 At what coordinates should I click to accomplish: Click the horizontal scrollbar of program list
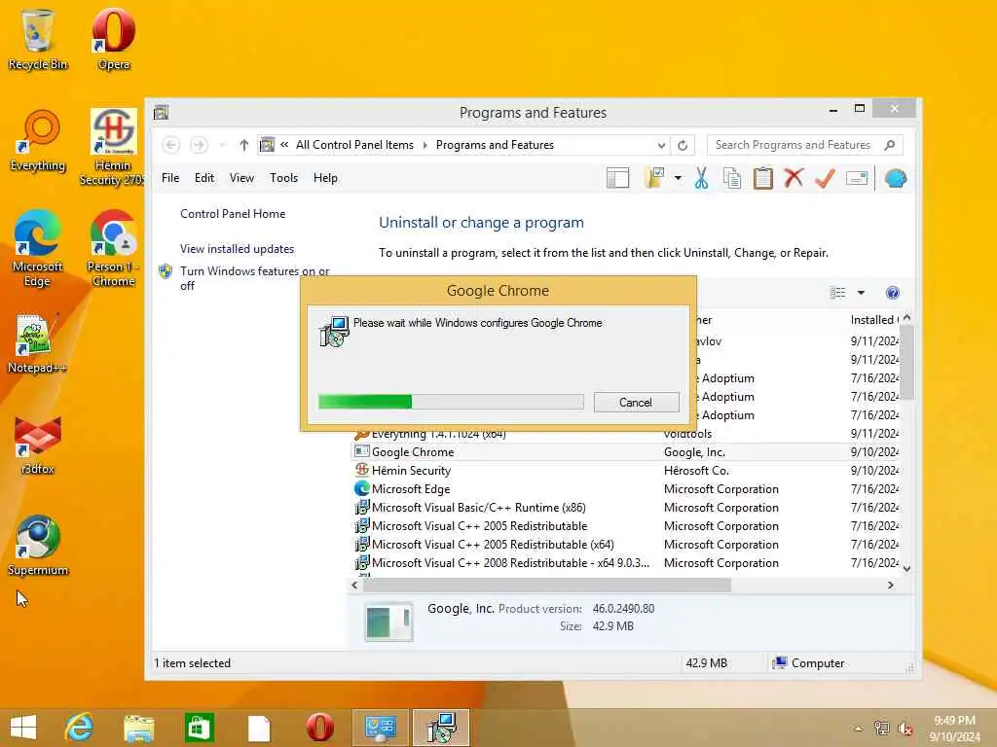547,585
